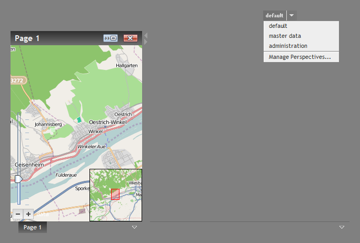This screenshot has width=360, height=243.
Task: Expand the chevron at bottom right corner
Action: click(x=342, y=227)
